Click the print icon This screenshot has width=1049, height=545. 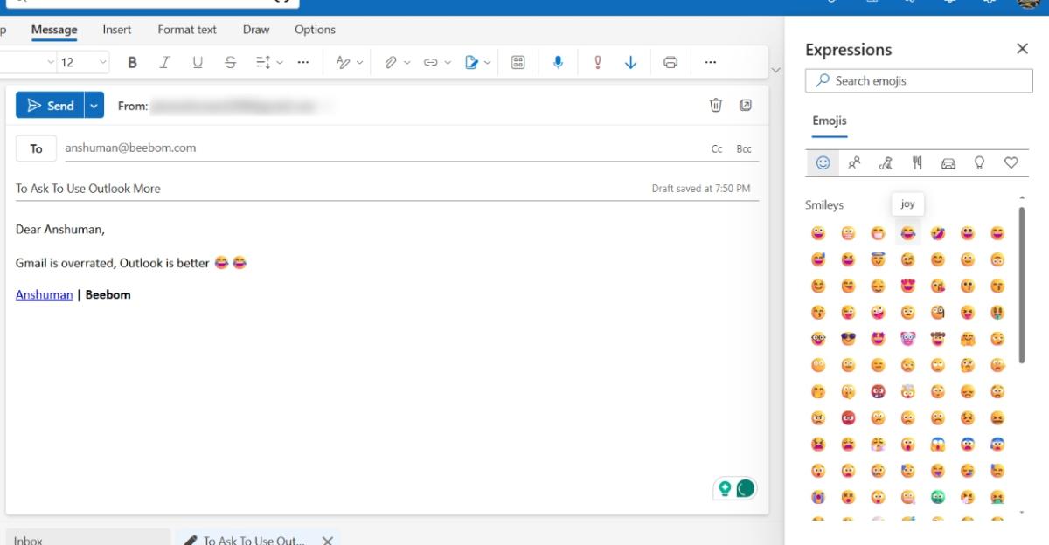coord(670,62)
